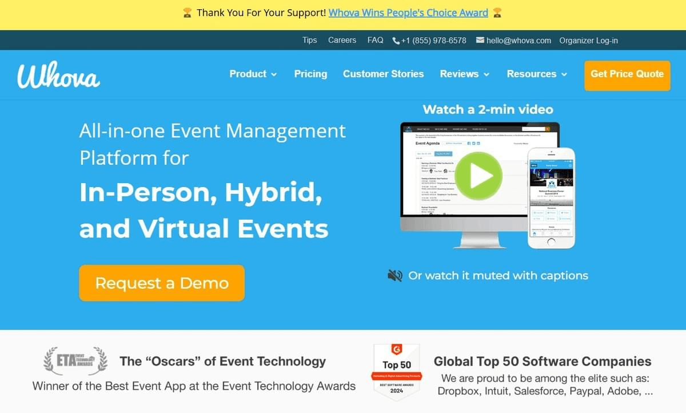
Task: Click the phone icon in top bar
Action: click(x=396, y=41)
